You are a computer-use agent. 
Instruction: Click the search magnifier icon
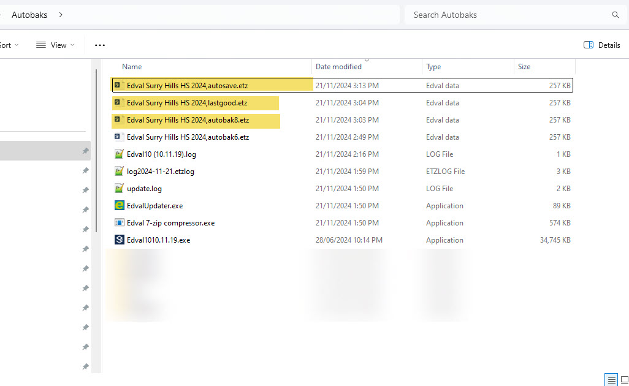[615, 15]
